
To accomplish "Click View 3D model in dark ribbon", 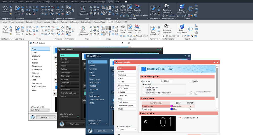I will [140, 16].
